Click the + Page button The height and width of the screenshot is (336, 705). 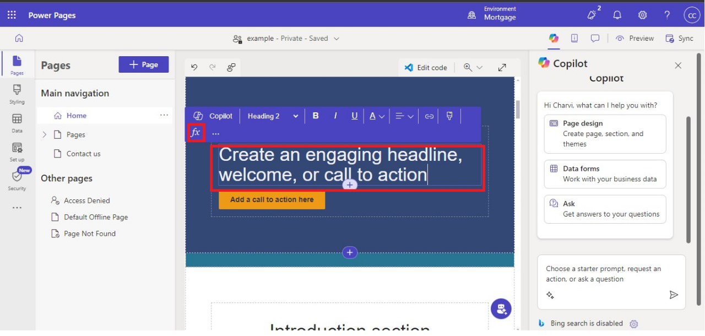(x=143, y=64)
